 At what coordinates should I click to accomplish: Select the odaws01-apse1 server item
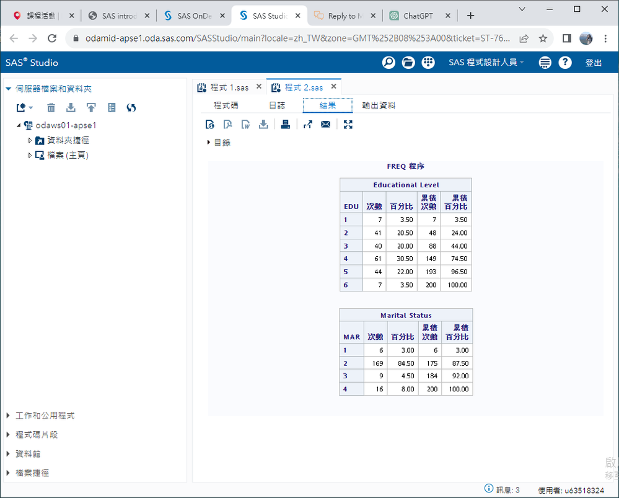pos(66,125)
